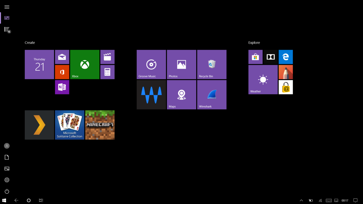The height and width of the screenshot is (204, 363).
Task: Open the OneNote tile
Action: click(x=62, y=87)
